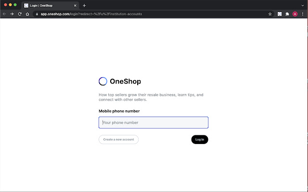This screenshot has width=308, height=192.
Task: Click the browser forward arrow
Action: (x=12, y=14)
